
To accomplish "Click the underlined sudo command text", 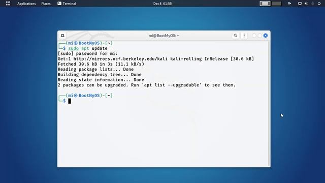I will [73, 48].
